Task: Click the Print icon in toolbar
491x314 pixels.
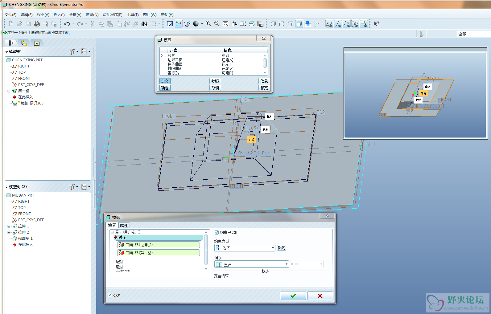Action: (x=37, y=24)
